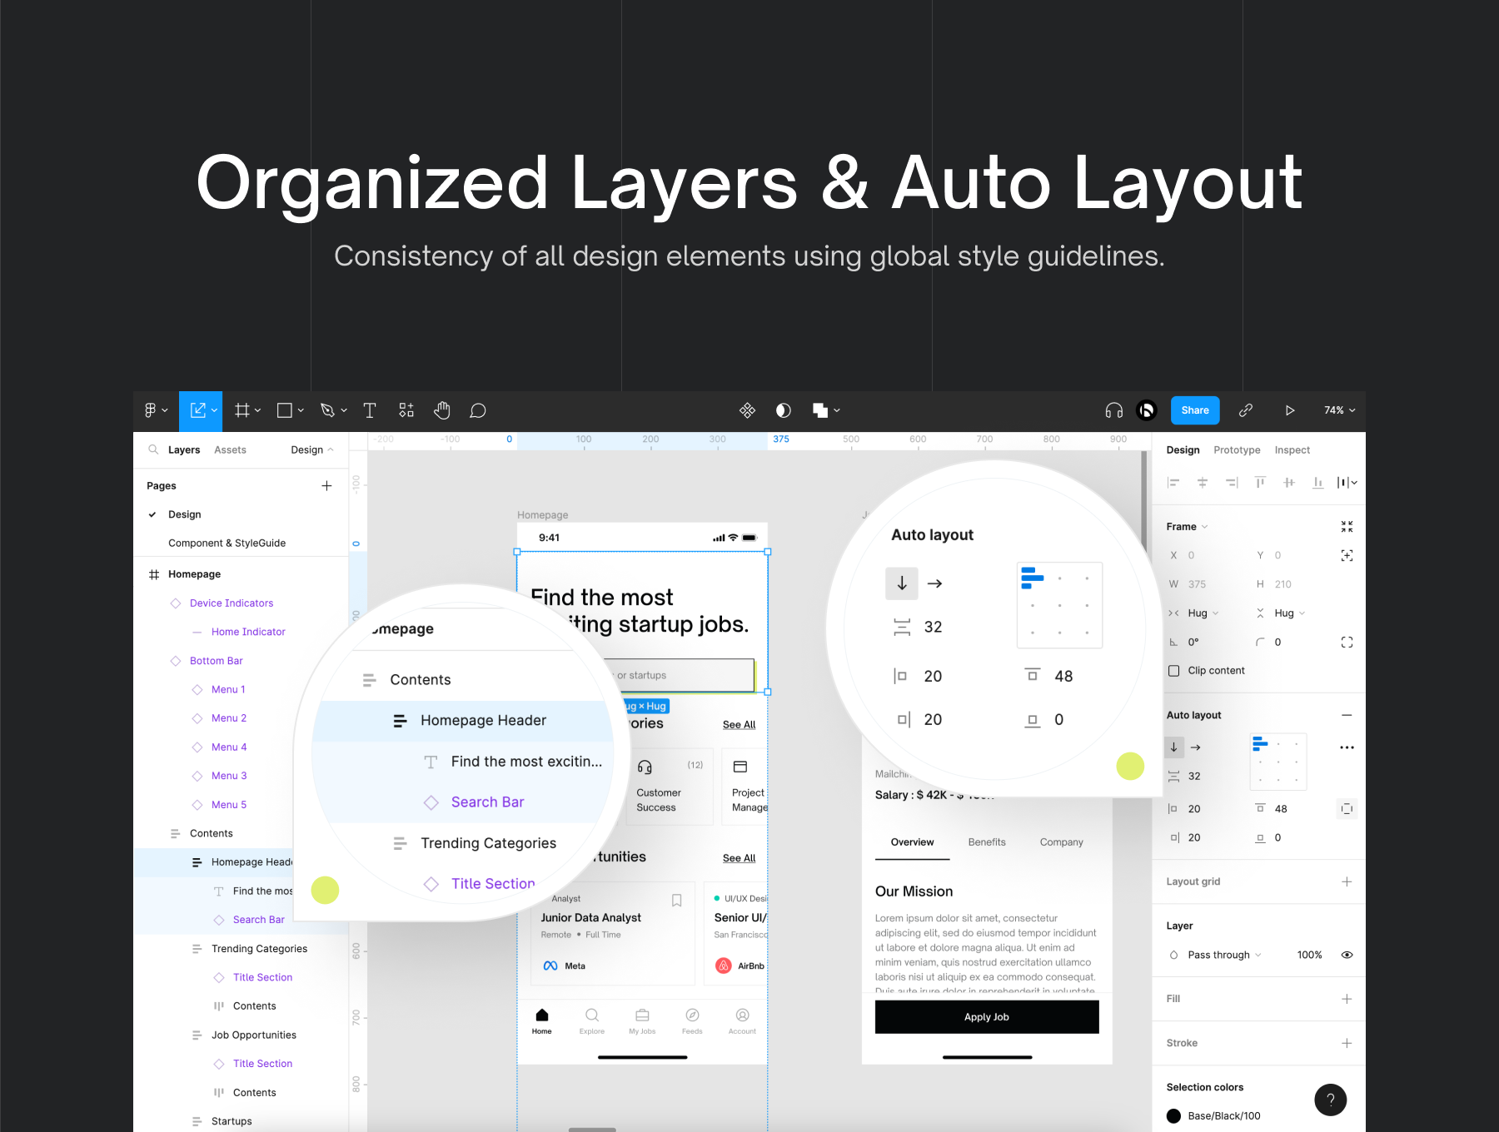The height and width of the screenshot is (1132, 1499).
Task: Click the help question mark button
Action: point(1330,1100)
